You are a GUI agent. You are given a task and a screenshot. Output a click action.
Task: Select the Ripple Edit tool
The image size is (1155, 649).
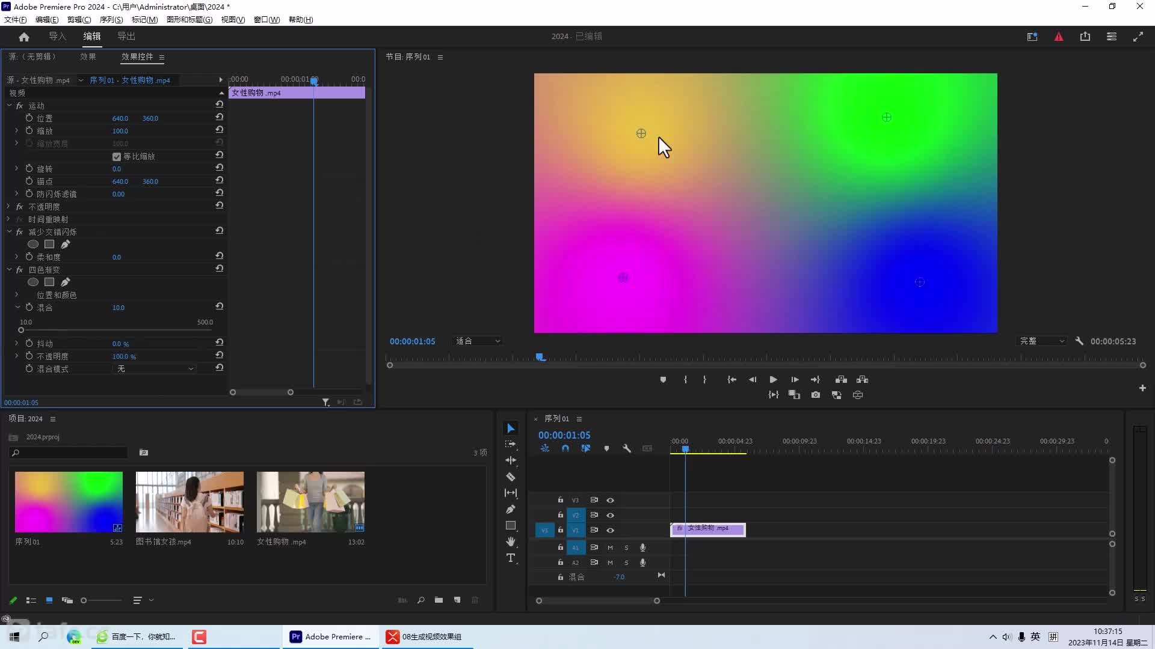[511, 460]
